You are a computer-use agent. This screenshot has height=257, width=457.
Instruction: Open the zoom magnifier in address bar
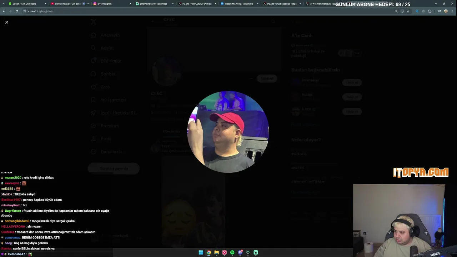[396, 11]
